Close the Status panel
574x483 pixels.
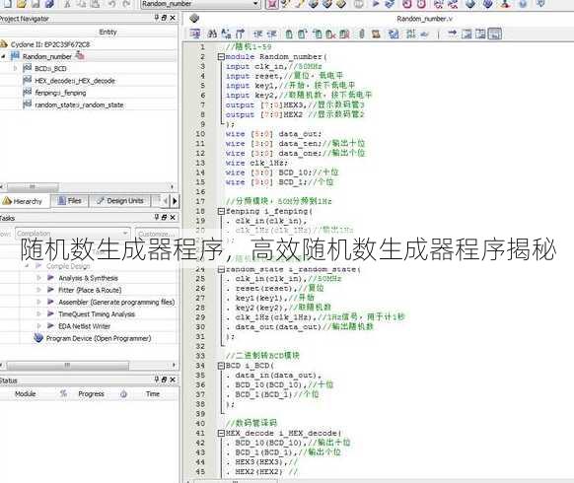coord(173,379)
